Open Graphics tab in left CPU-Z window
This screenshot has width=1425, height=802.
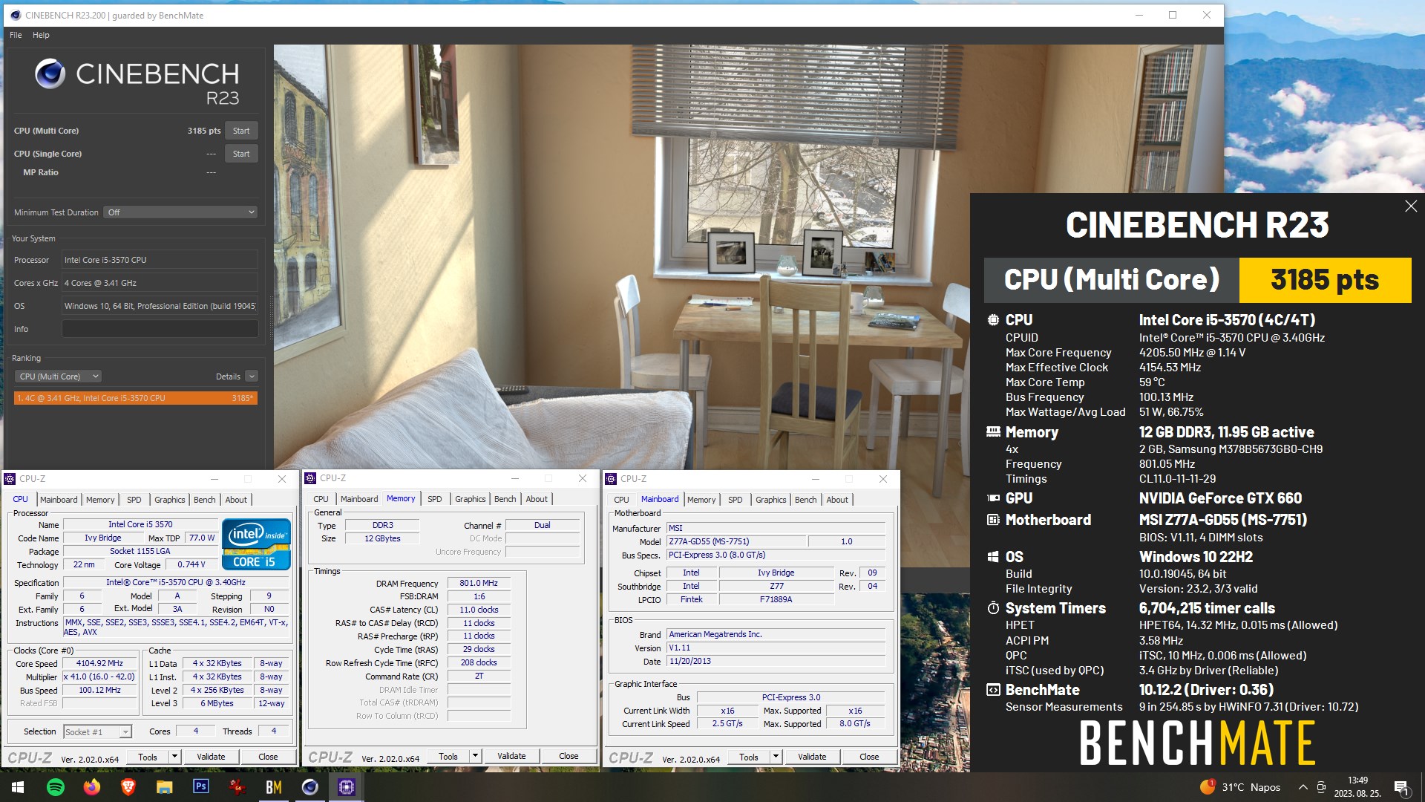tap(170, 500)
